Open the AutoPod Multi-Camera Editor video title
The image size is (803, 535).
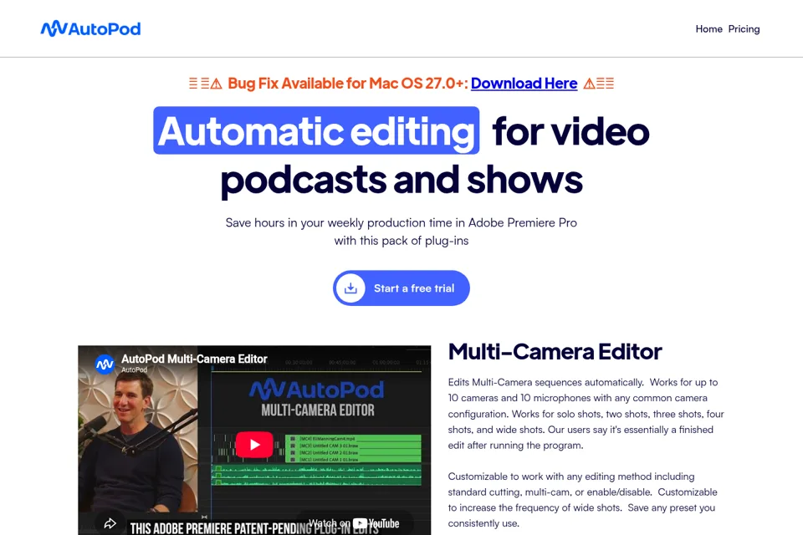coord(194,359)
